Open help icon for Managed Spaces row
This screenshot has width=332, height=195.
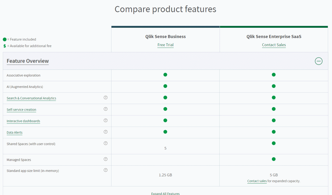(x=105, y=159)
